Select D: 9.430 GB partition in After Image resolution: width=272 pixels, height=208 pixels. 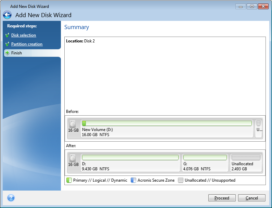pyautogui.click(x=130, y=162)
